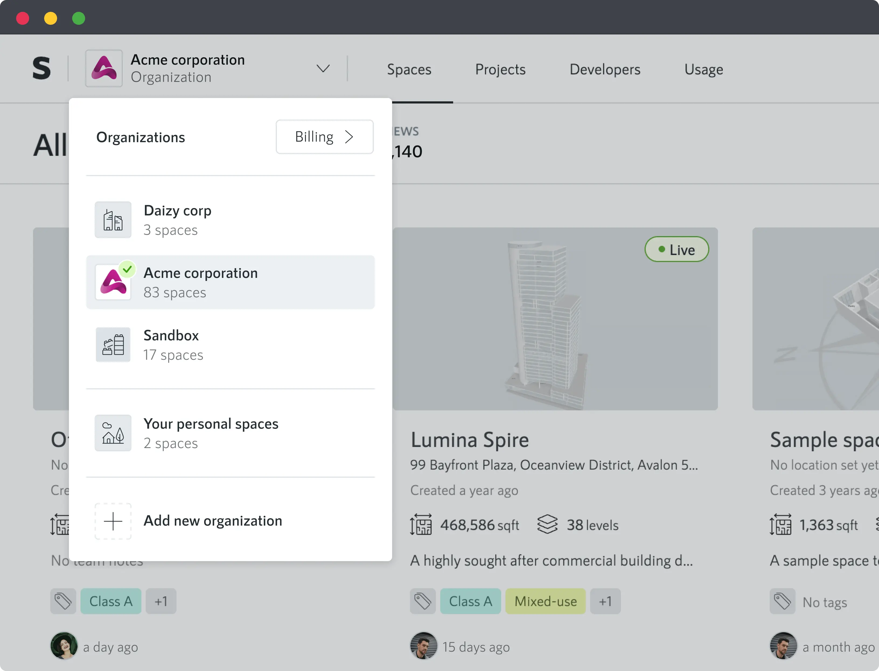
Task: Click the Live status badge
Action: pyautogui.click(x=676, y=249)
